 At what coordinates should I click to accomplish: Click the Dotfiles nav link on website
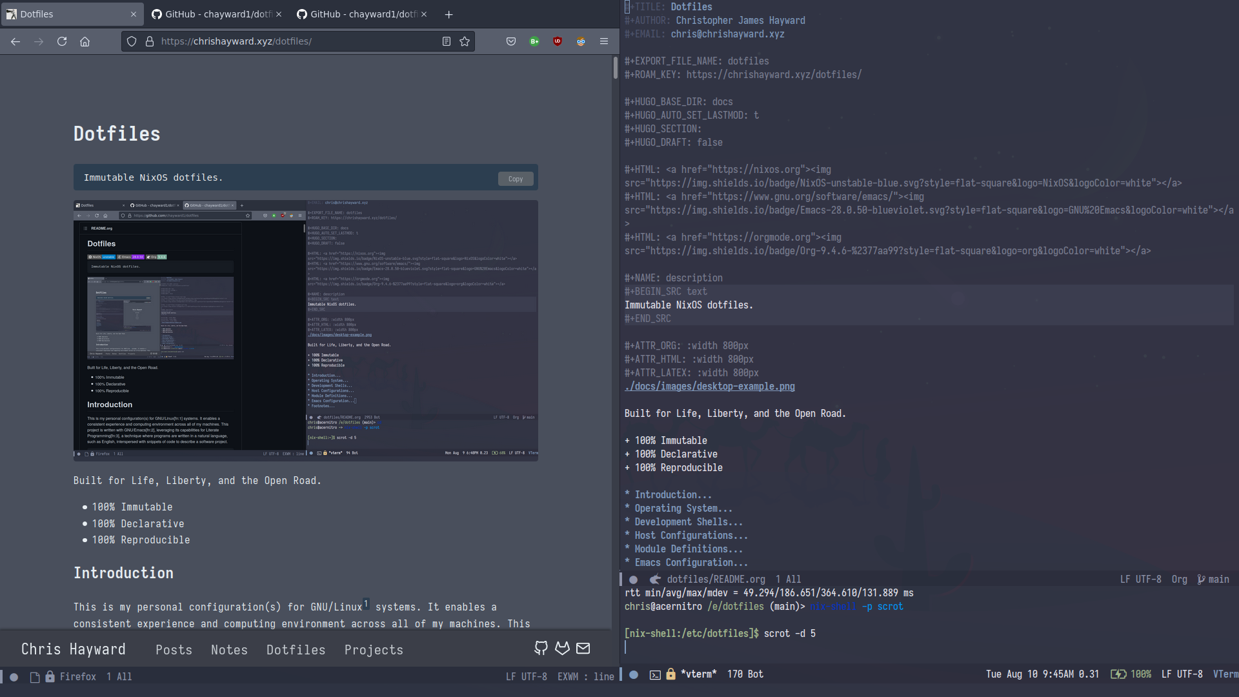[x=296, y=649]
